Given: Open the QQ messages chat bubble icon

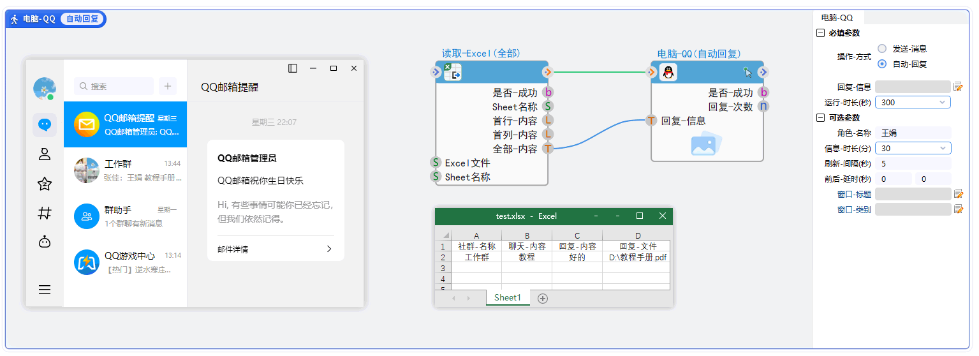Looking at the screenshot, I should pyautogui.click(x=45, y=124).
